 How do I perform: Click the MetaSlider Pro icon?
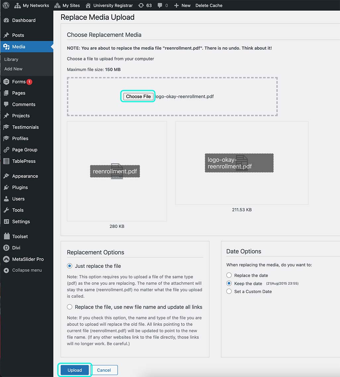point(6,259)
